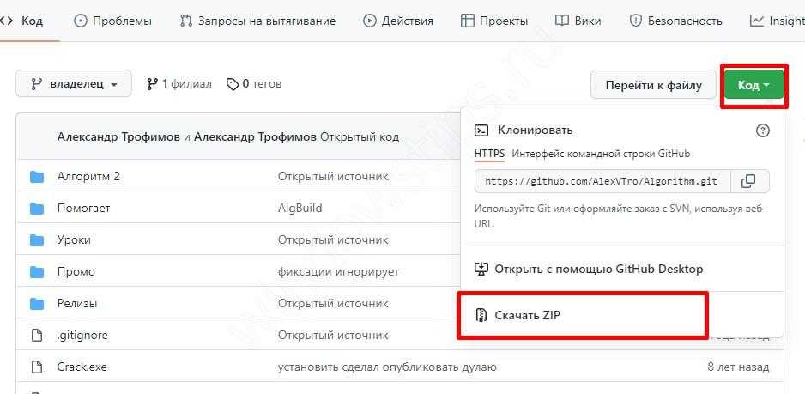The image size is (805, 394).
Task: Click the file icon beside Crack.exe
Action: [x=37, y=367]
